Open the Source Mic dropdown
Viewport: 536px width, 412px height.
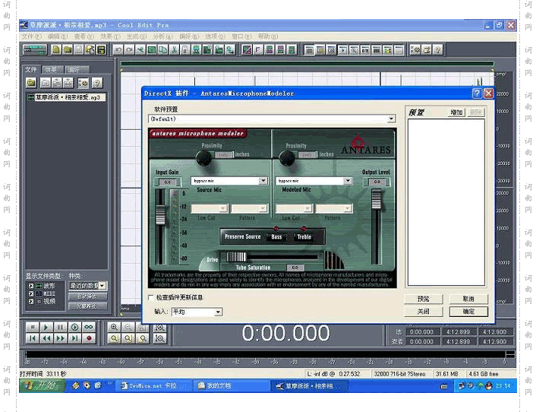263,180
